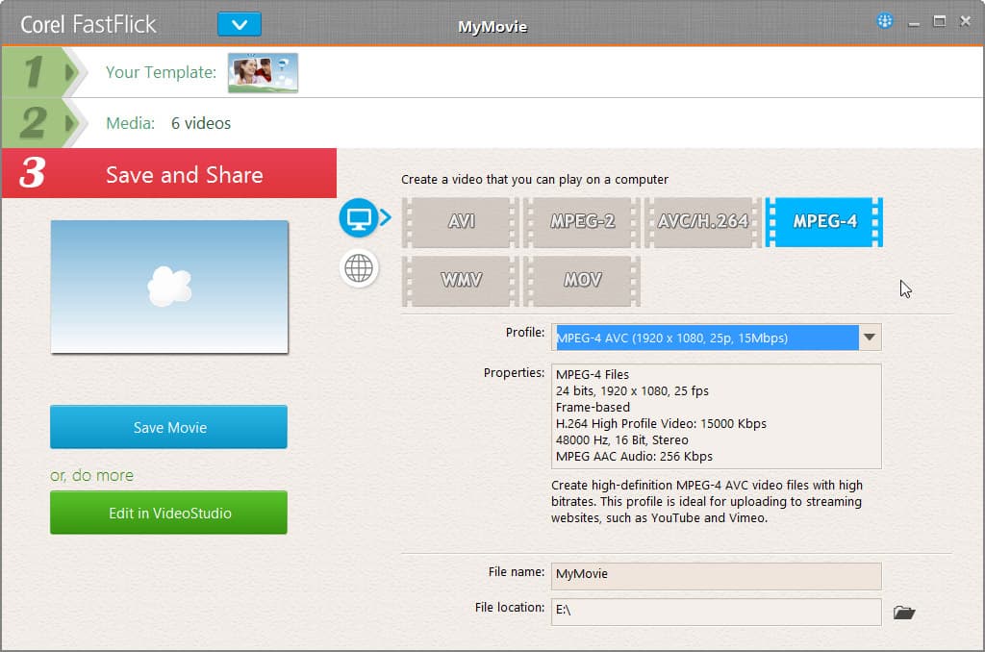Click Edit in VideoStudio button
This screenshot has width=985, height=652.
coord(169,513)
